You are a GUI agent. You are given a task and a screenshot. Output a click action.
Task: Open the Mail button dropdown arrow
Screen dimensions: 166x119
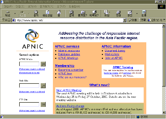[110, 12]
